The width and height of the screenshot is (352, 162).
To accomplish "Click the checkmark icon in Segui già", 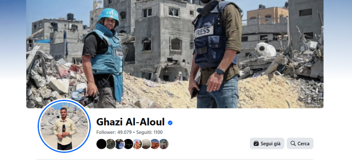I will pyautogui.click(x=256, y=143).
